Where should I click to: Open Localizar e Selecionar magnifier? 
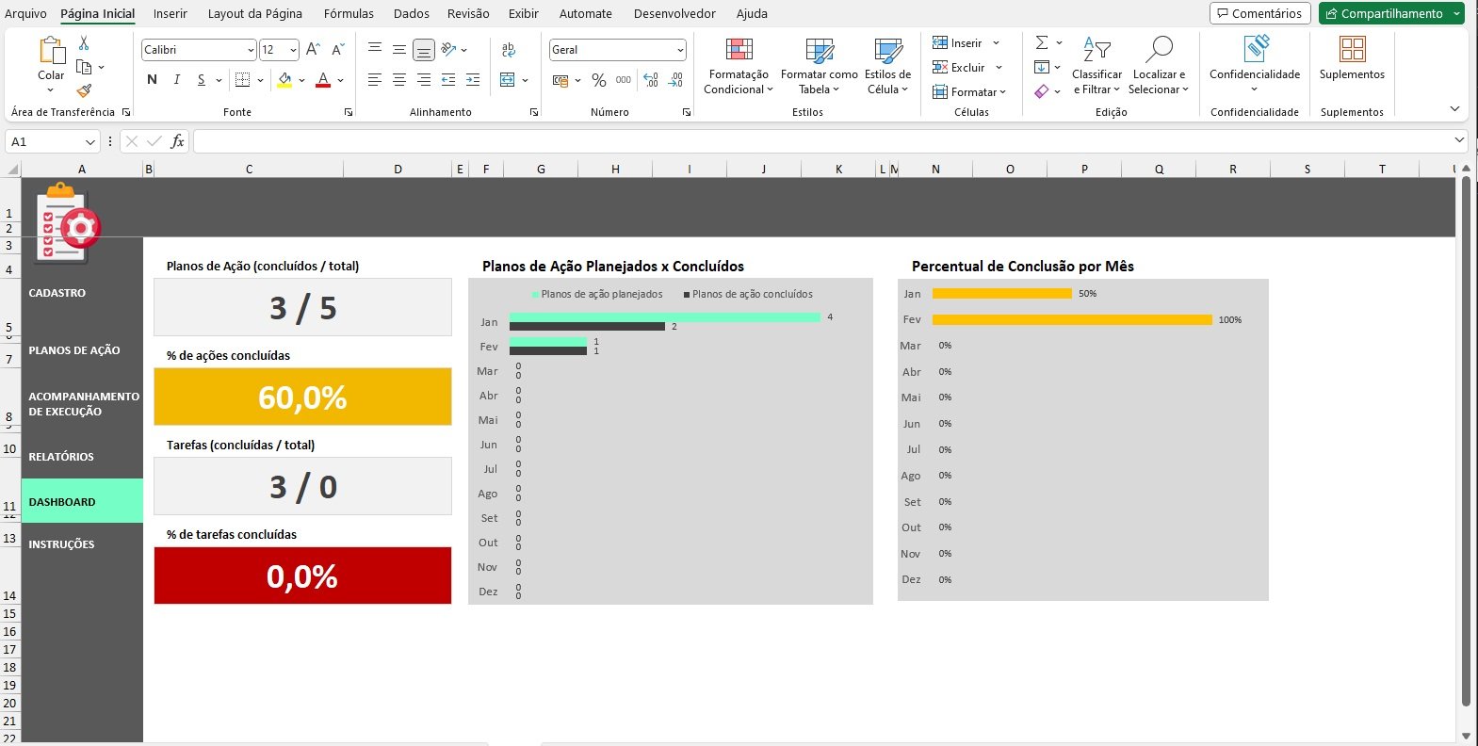(x=1159, y=50)
